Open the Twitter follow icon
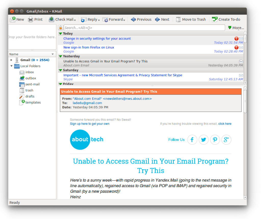261x219 pixels. (203, 139)
